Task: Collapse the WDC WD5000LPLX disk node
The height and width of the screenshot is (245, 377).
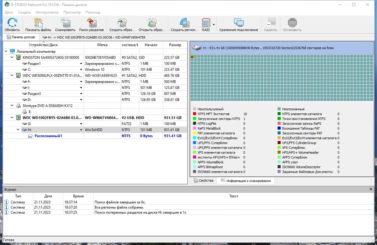Action: pos(12,76)
